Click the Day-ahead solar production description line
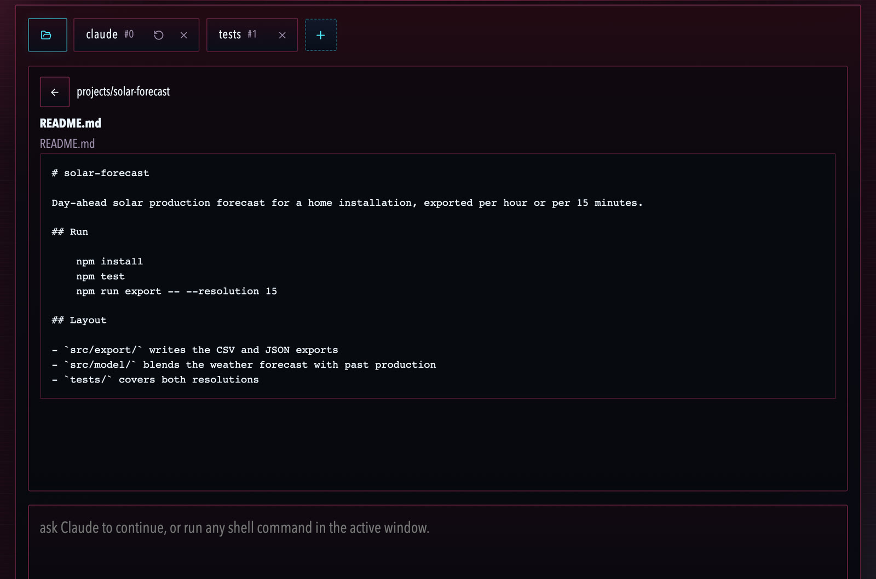The image size is (876, 579). point(347,202)
